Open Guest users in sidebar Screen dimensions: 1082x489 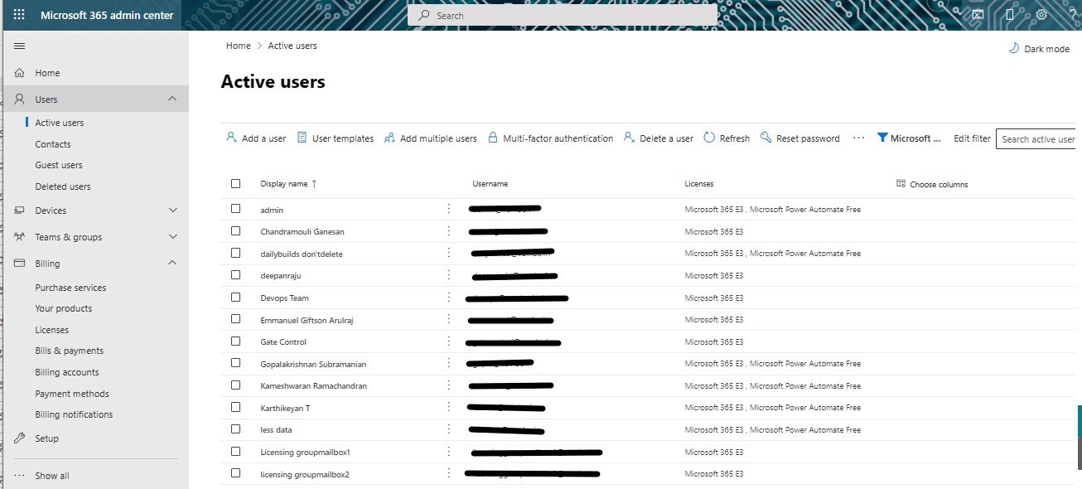click(x=59, y=165)
